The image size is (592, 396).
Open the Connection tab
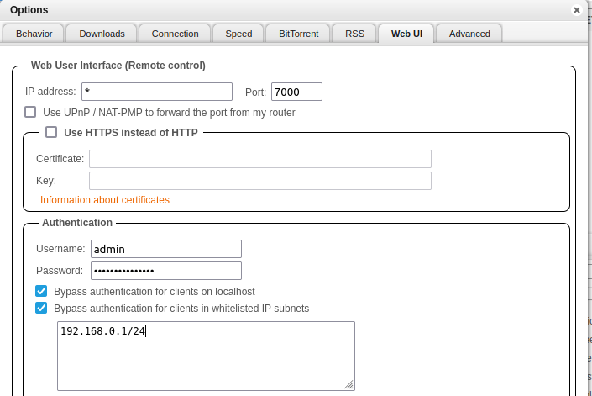(175, 34)
